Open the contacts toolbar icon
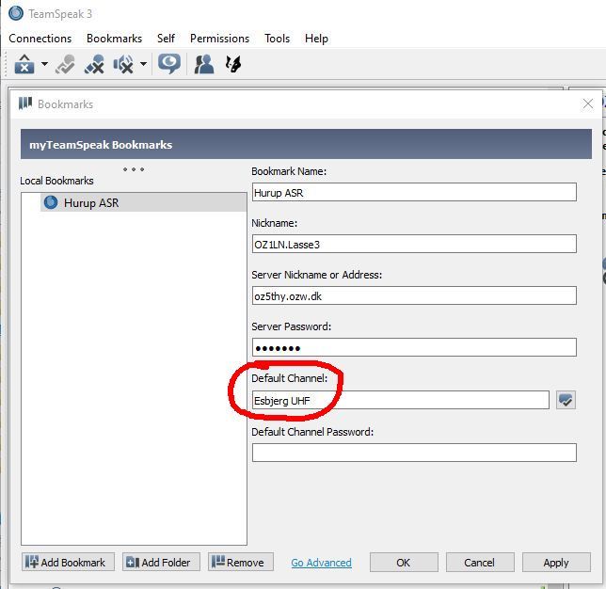Screen dimensions: 606x589 coord(204,64)
